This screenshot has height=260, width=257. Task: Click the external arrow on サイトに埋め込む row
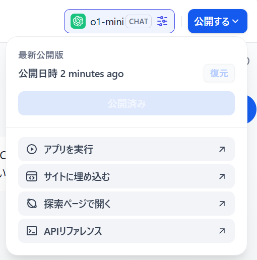pyautogui.click(x=222, y=176)
